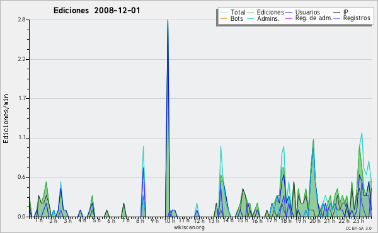Click the y-axis value 0.6
Screen dimensions: 378x233
pyautogui.click(x=22, y=178)
